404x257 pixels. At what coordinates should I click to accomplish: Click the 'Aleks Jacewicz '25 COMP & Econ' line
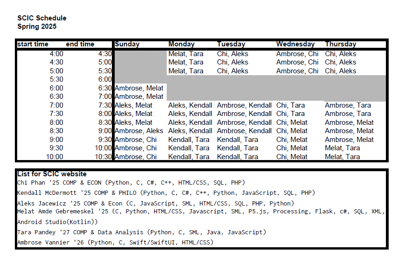(156, 204)
